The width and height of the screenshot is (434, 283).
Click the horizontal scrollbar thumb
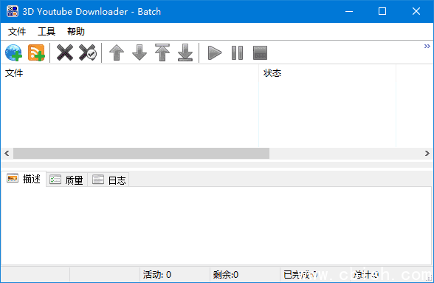click(x=141, y=153)
